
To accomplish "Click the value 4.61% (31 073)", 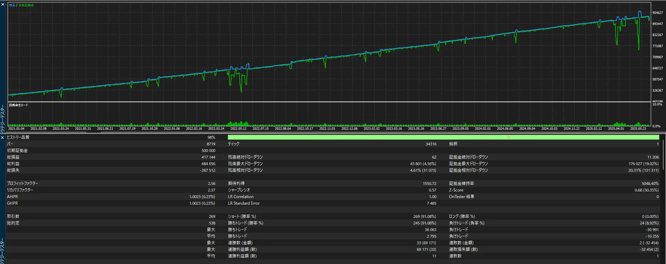I will click(x=423, y=170).
